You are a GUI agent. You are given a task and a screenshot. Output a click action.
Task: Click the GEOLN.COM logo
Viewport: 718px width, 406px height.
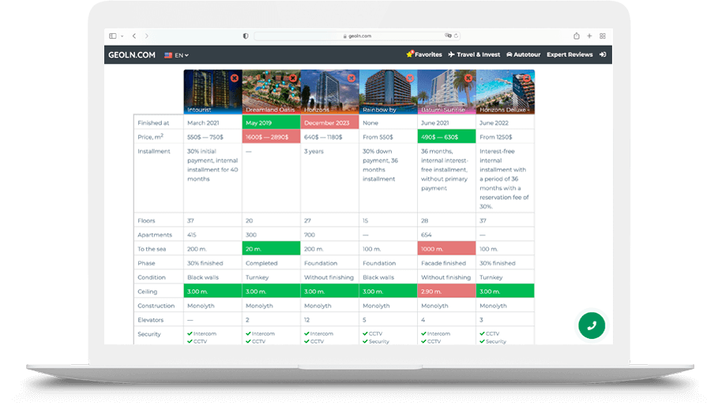pyautogui.click(x=132, y=55)
